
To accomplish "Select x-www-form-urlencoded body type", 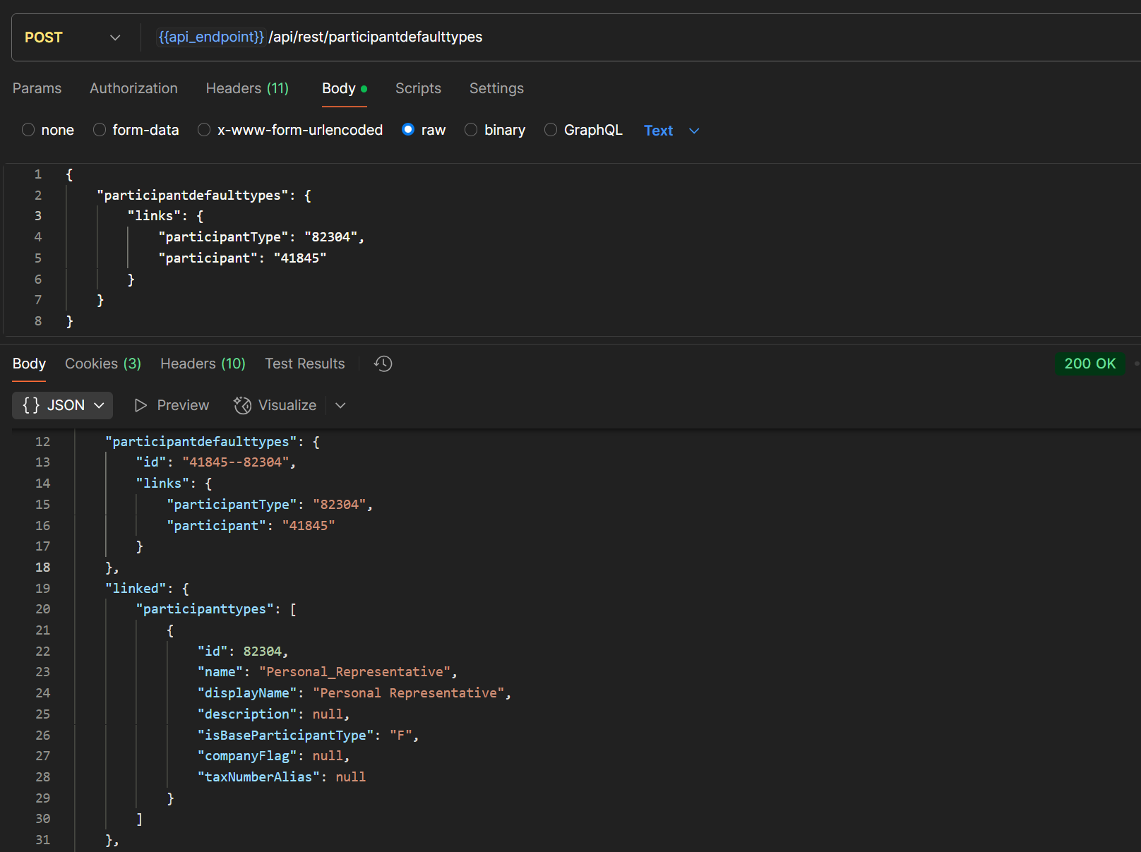I will (204, 130).
